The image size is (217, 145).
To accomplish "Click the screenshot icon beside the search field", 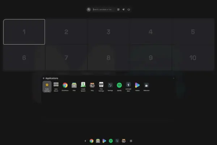I will click(118, 9).
